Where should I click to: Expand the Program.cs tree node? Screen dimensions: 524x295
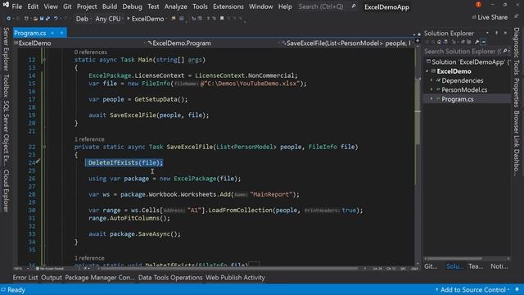click(431, 99)
